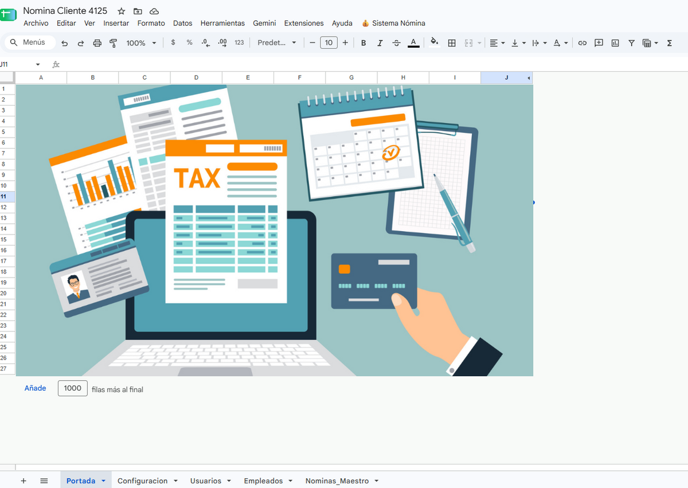Image resolution: width=688 pixels, height=488 pixels.
Task: Toggle bold formatting
Action: 363,43
